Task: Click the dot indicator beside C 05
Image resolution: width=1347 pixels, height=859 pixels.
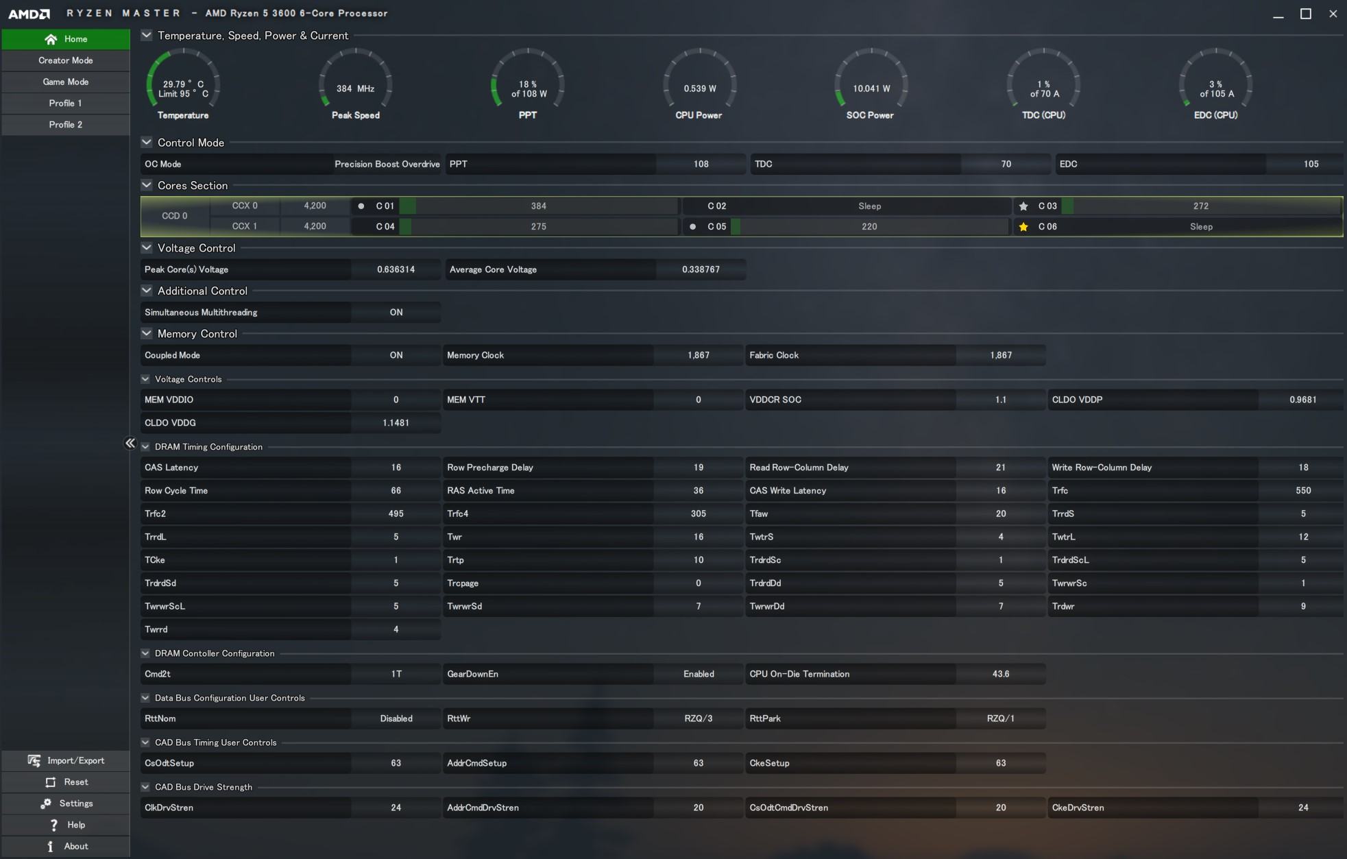Action: coord(692,226)
